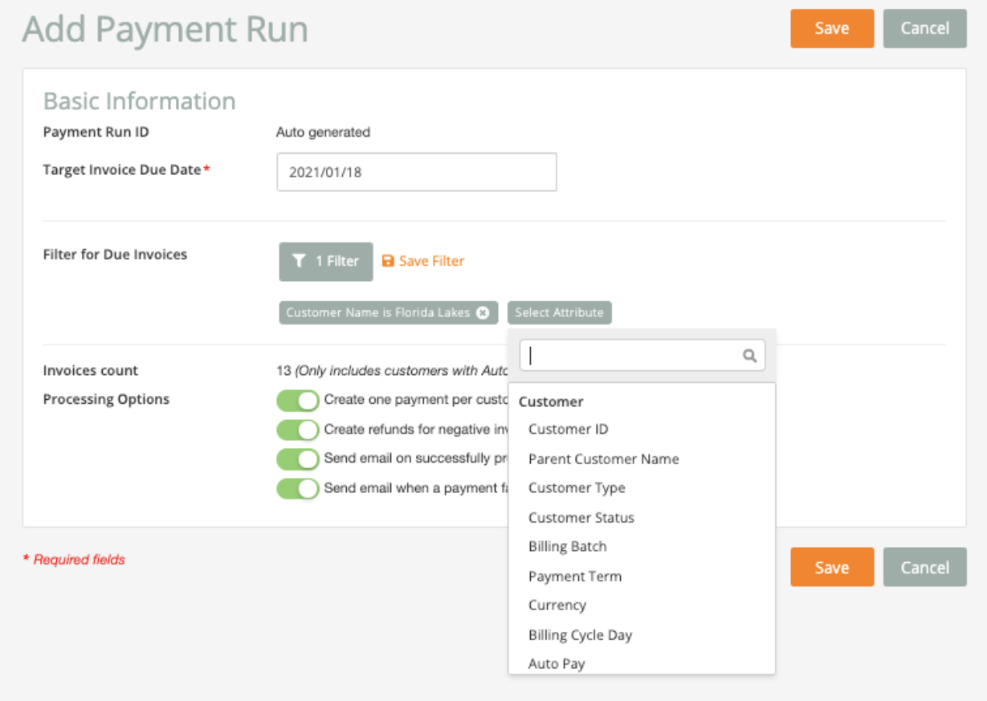The height and width of the screenshot is (701, 987).
Task: Open the 1 Filter button
Action: [326, 262]
